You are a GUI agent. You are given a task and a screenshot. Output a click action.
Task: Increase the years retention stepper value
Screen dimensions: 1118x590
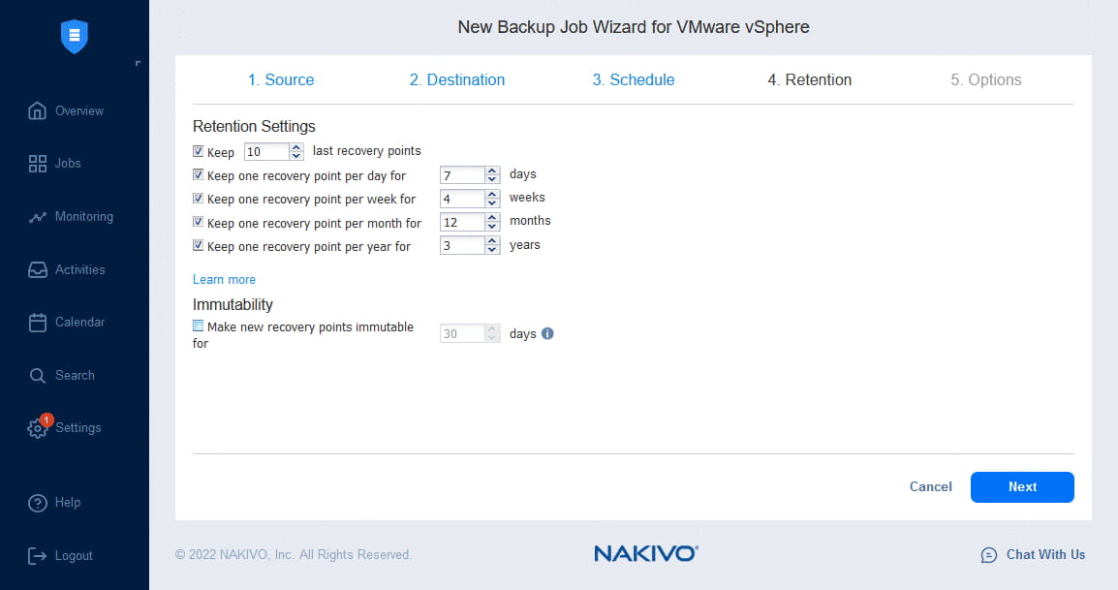tap(492, 241)
